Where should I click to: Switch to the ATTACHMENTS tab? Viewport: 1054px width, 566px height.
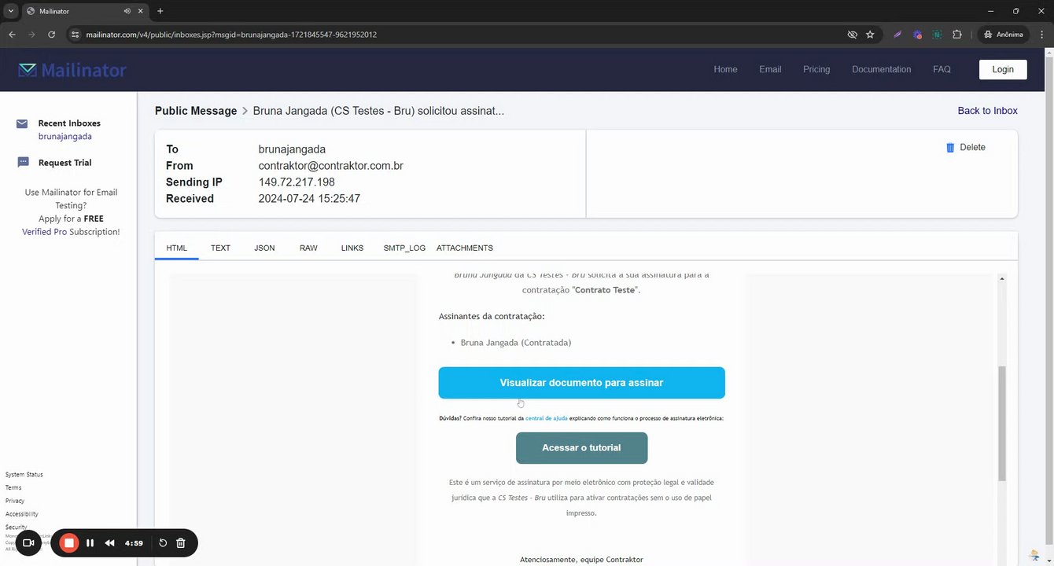pyautogui.click(x=465, y=248)
